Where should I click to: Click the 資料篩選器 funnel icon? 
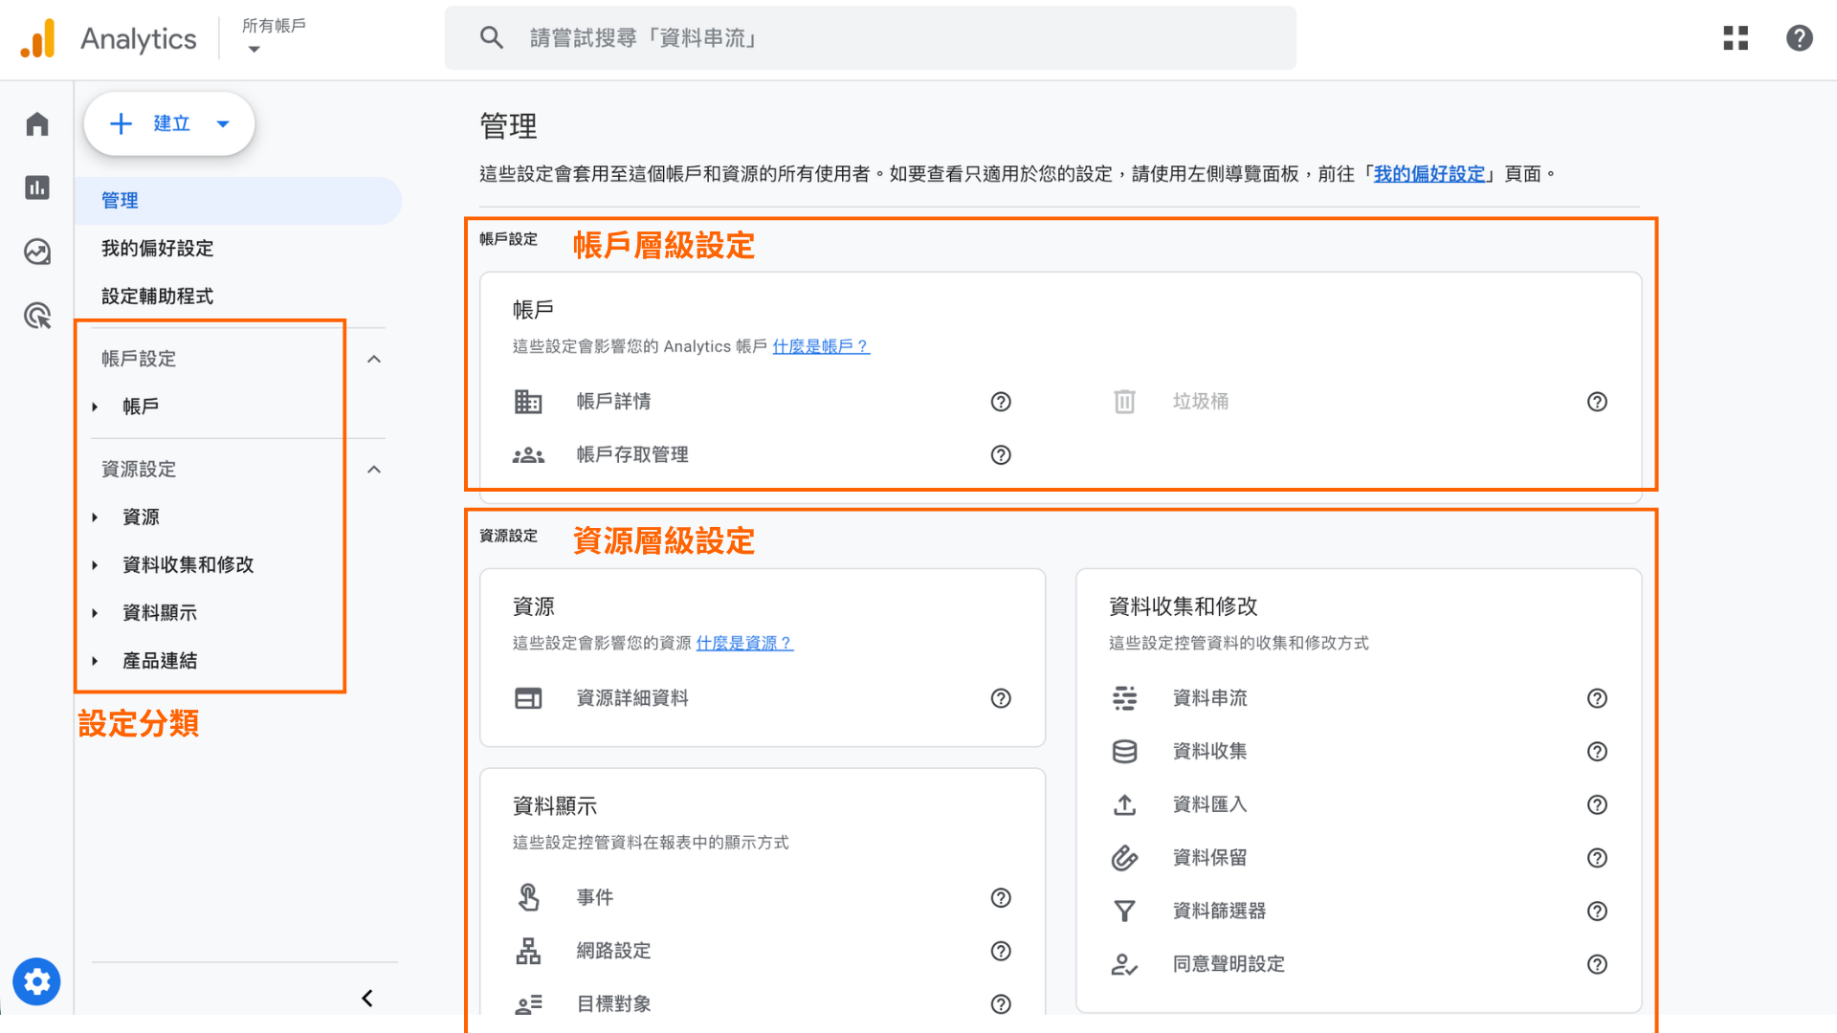(1125, 911)
